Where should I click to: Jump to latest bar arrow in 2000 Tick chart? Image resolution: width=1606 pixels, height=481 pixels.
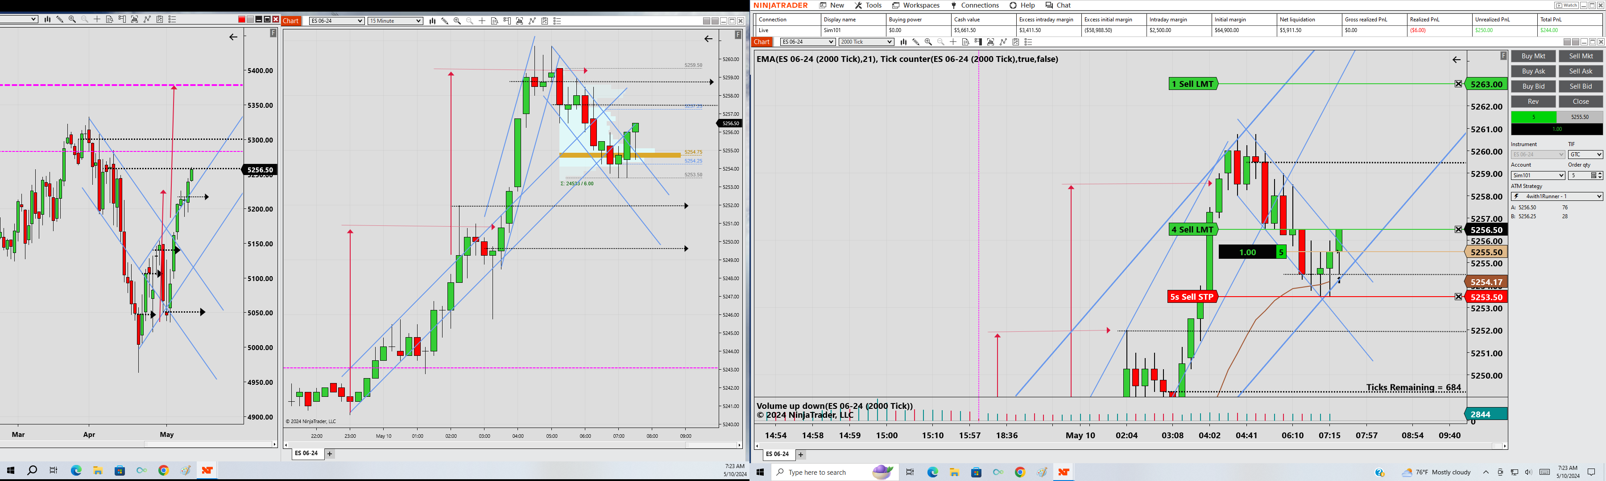point(1457,60)
